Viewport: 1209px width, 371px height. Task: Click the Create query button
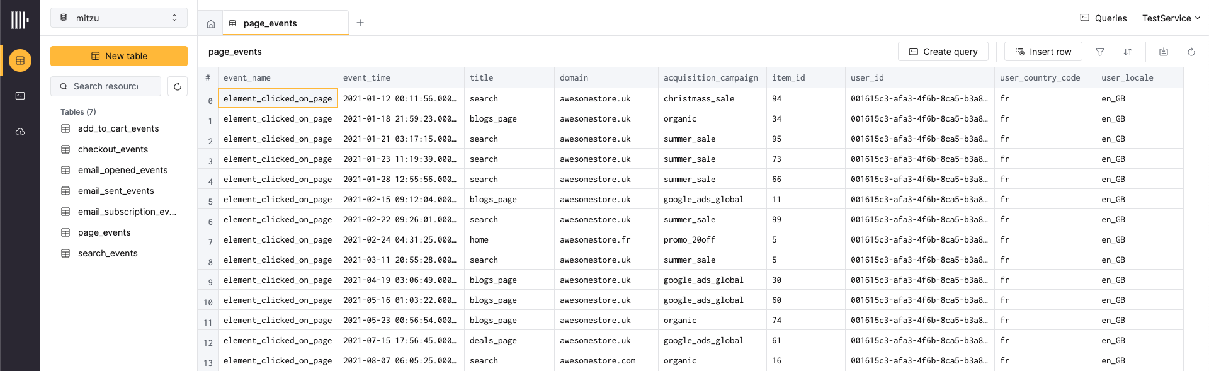tap(943, 52)
